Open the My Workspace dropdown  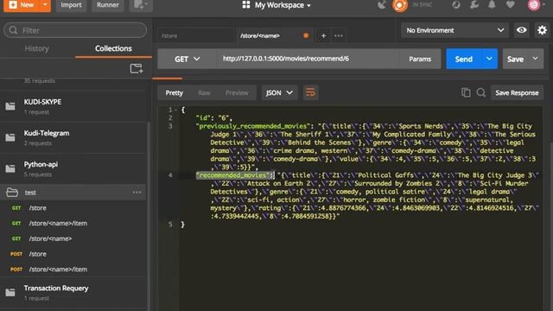pos(276,5)
